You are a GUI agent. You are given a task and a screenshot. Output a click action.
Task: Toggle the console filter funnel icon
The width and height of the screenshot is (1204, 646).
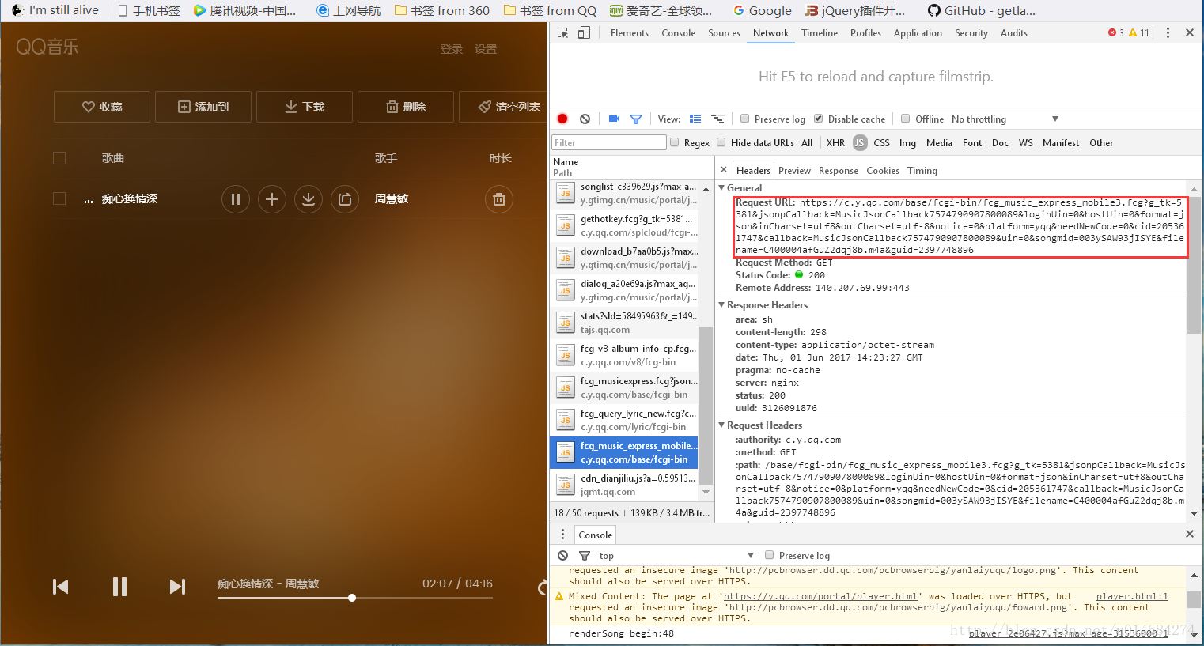[x=585, y=556]
